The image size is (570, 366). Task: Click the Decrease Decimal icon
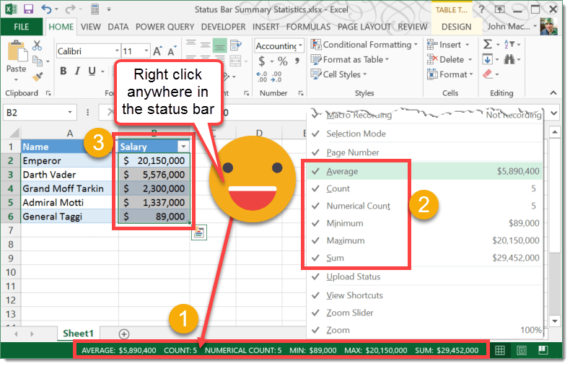click(276, 77)
